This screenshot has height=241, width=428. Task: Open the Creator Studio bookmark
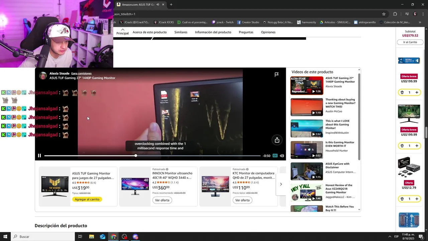click(248, 22)
